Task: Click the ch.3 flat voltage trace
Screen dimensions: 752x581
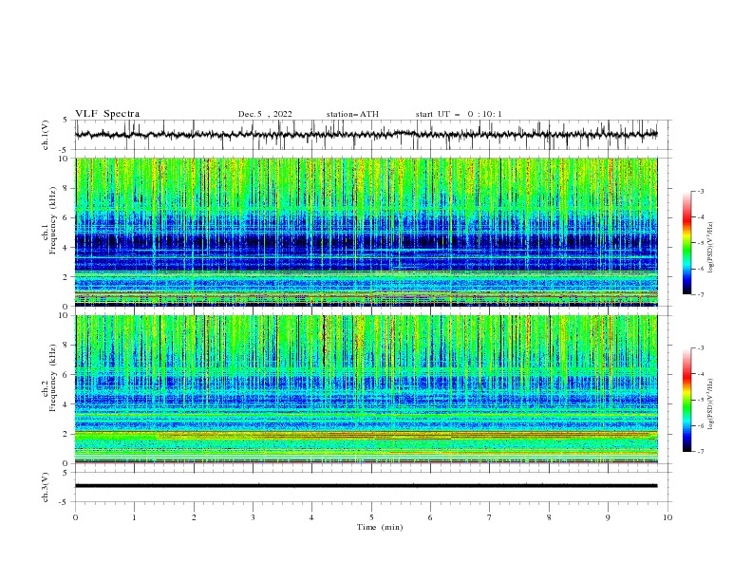Action: click(366, 486)
